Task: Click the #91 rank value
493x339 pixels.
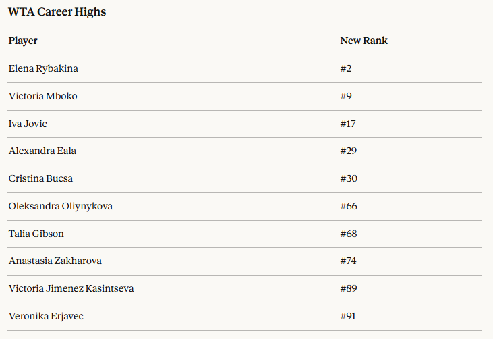Action: click(x=348, y=316)
